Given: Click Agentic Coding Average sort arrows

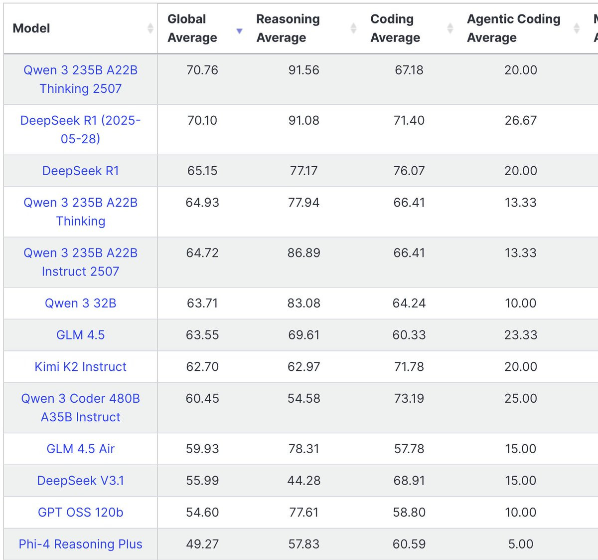Looking at the screenshot, I should coord(577,28).
